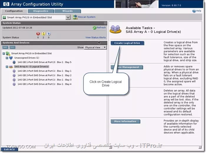Click the Systems And Devices panel header
Image resolution: width=206 pixels, height=153 pixels.
(54, 43)
